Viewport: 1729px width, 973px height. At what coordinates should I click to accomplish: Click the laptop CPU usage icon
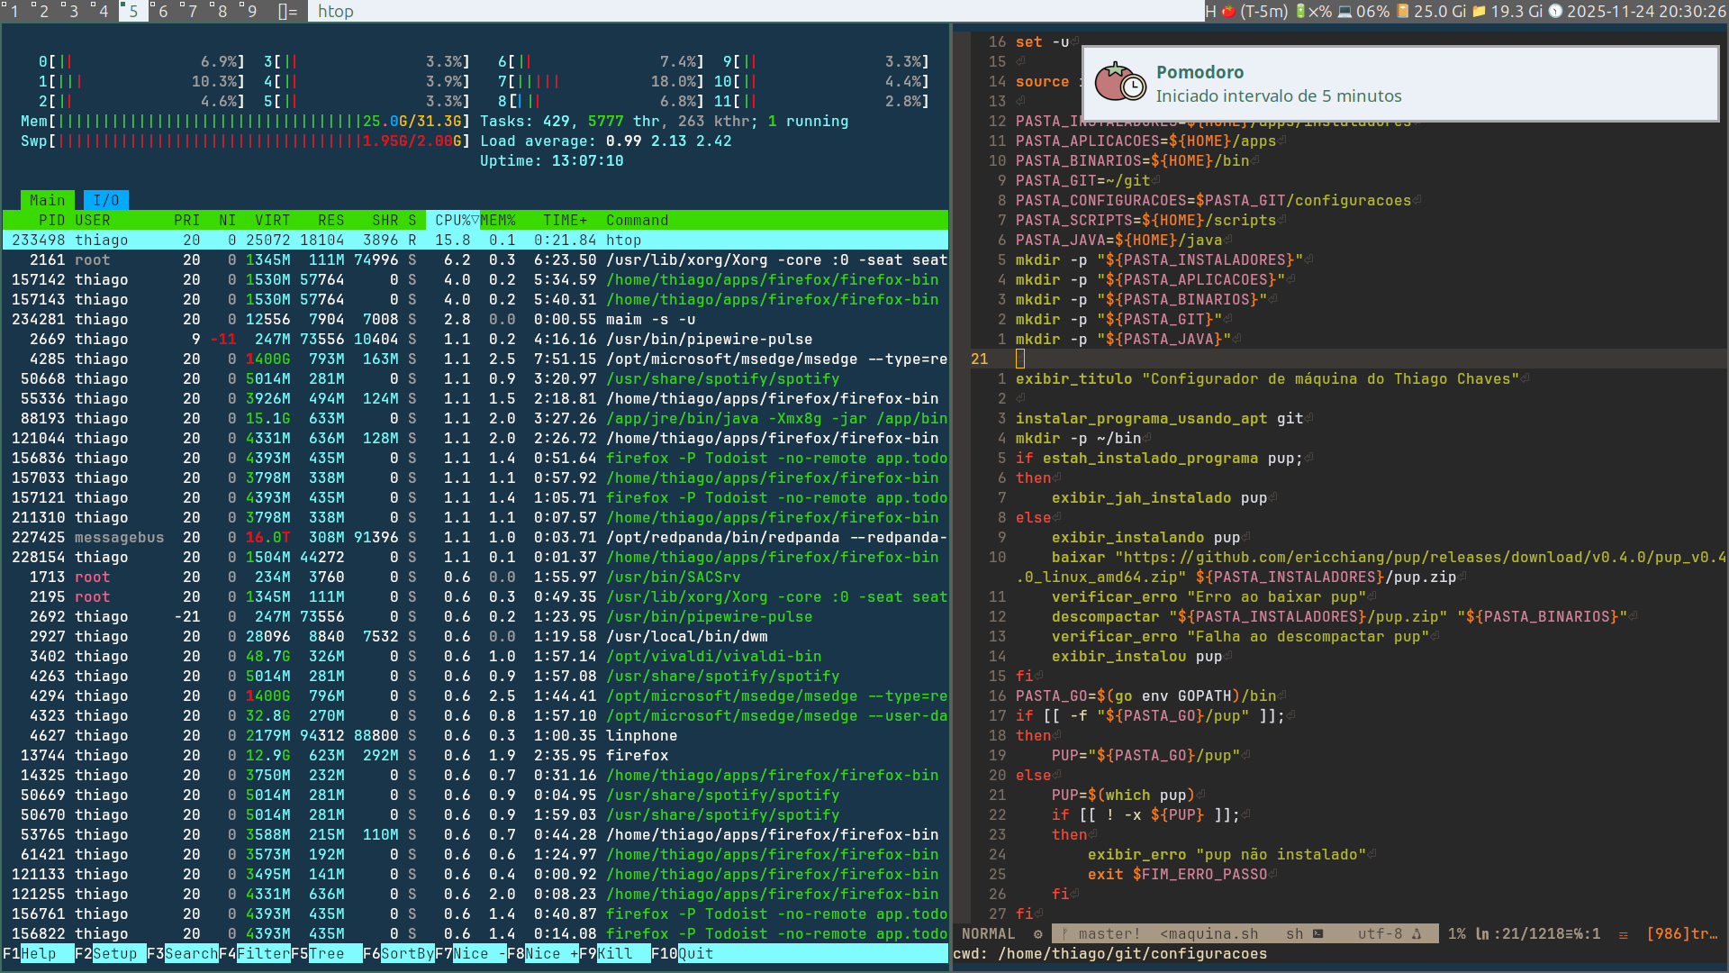pos(1344,11)
